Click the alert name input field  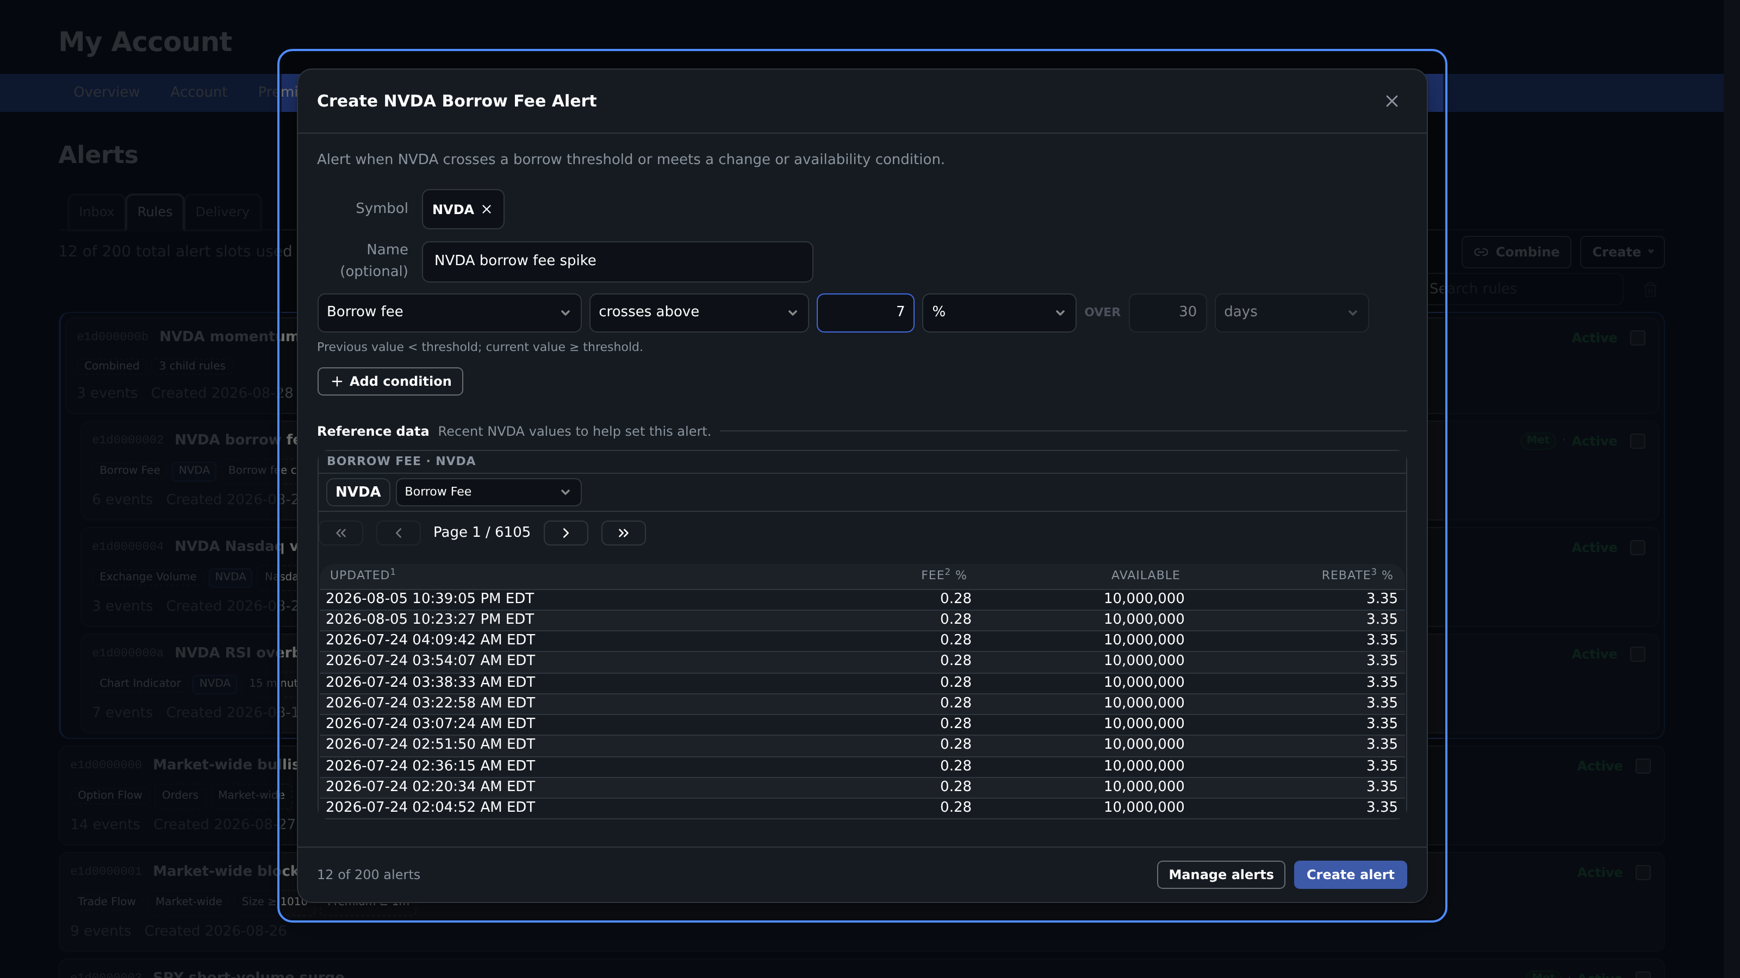617,261
